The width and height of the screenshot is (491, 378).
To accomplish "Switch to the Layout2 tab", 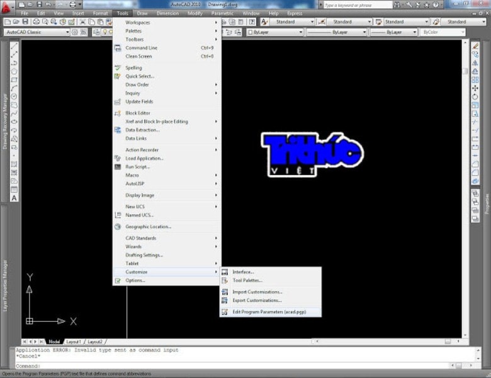I will (x=95, y=341).
